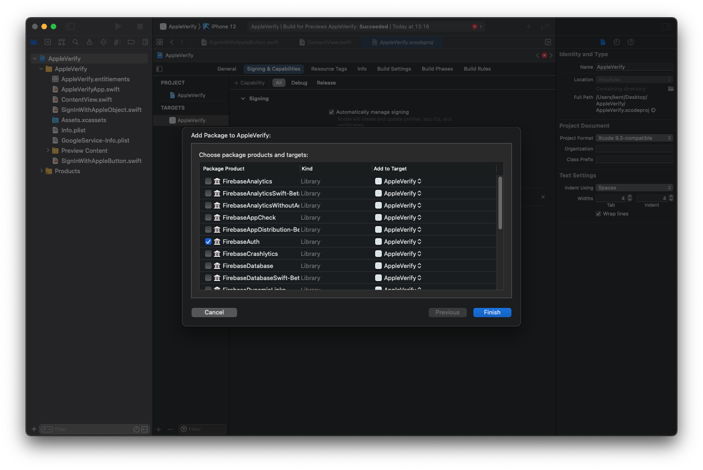This screenshot has height=470, width=703.
Task: Open the Find navigator magnifier icon
Action: point(75,42)
